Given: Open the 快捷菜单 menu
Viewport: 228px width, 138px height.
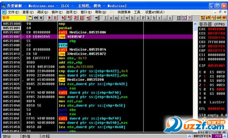Looking at the screenshot, I should [x=124, y=12].
